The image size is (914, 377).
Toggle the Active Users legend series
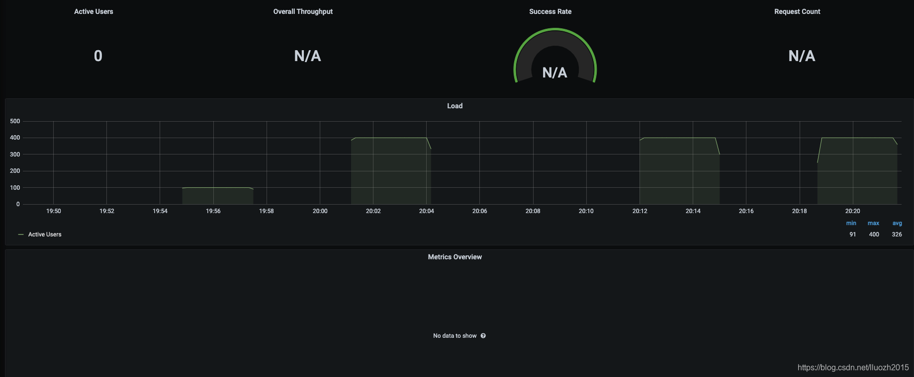tap(45, 234)
